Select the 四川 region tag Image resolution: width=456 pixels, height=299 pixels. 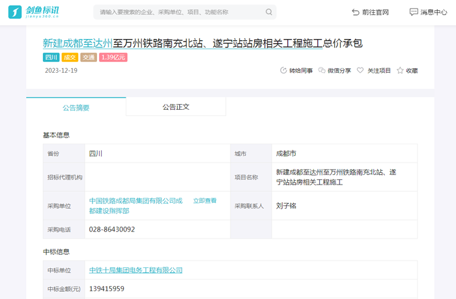[51, 57]
